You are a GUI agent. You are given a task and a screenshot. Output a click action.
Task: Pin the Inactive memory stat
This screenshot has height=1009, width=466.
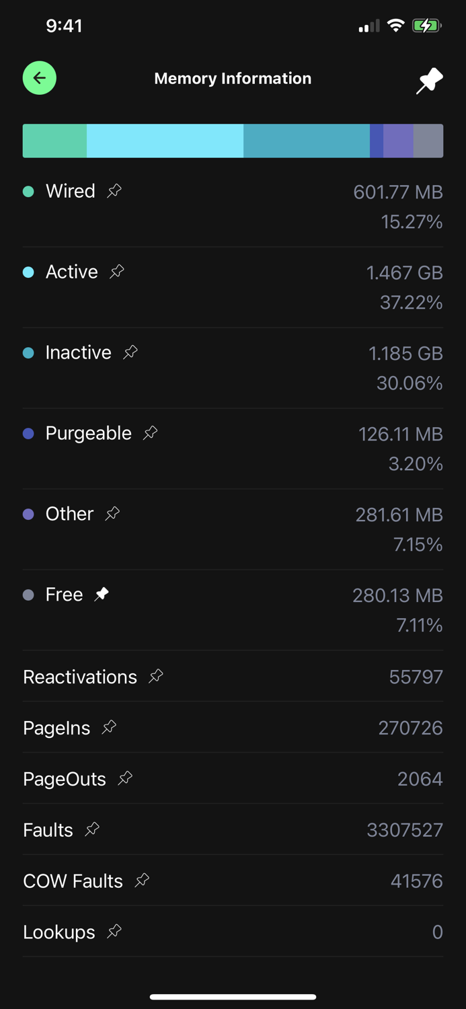tap(130, 352)
